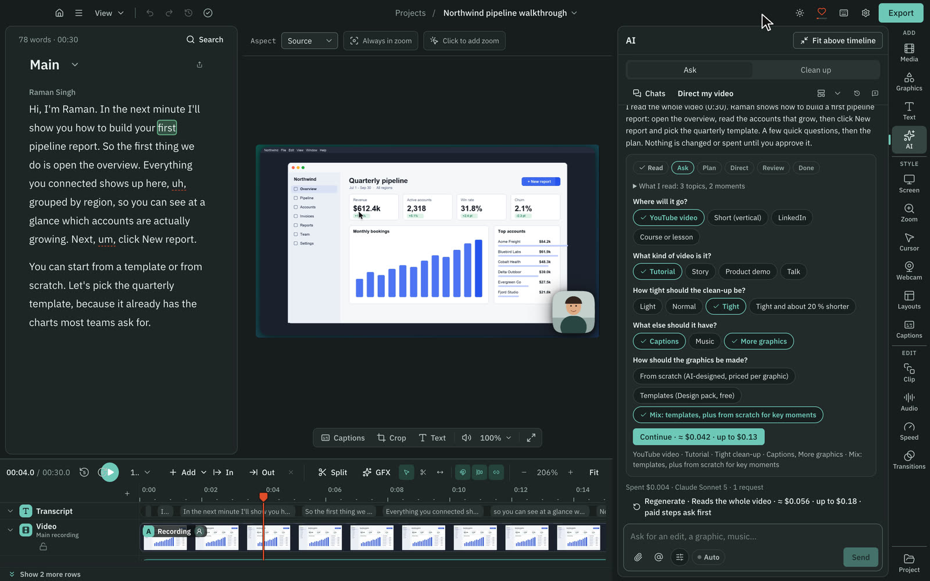Switch to the Ask tab
This screenshot has width=930, height=581.
(690, 70)
